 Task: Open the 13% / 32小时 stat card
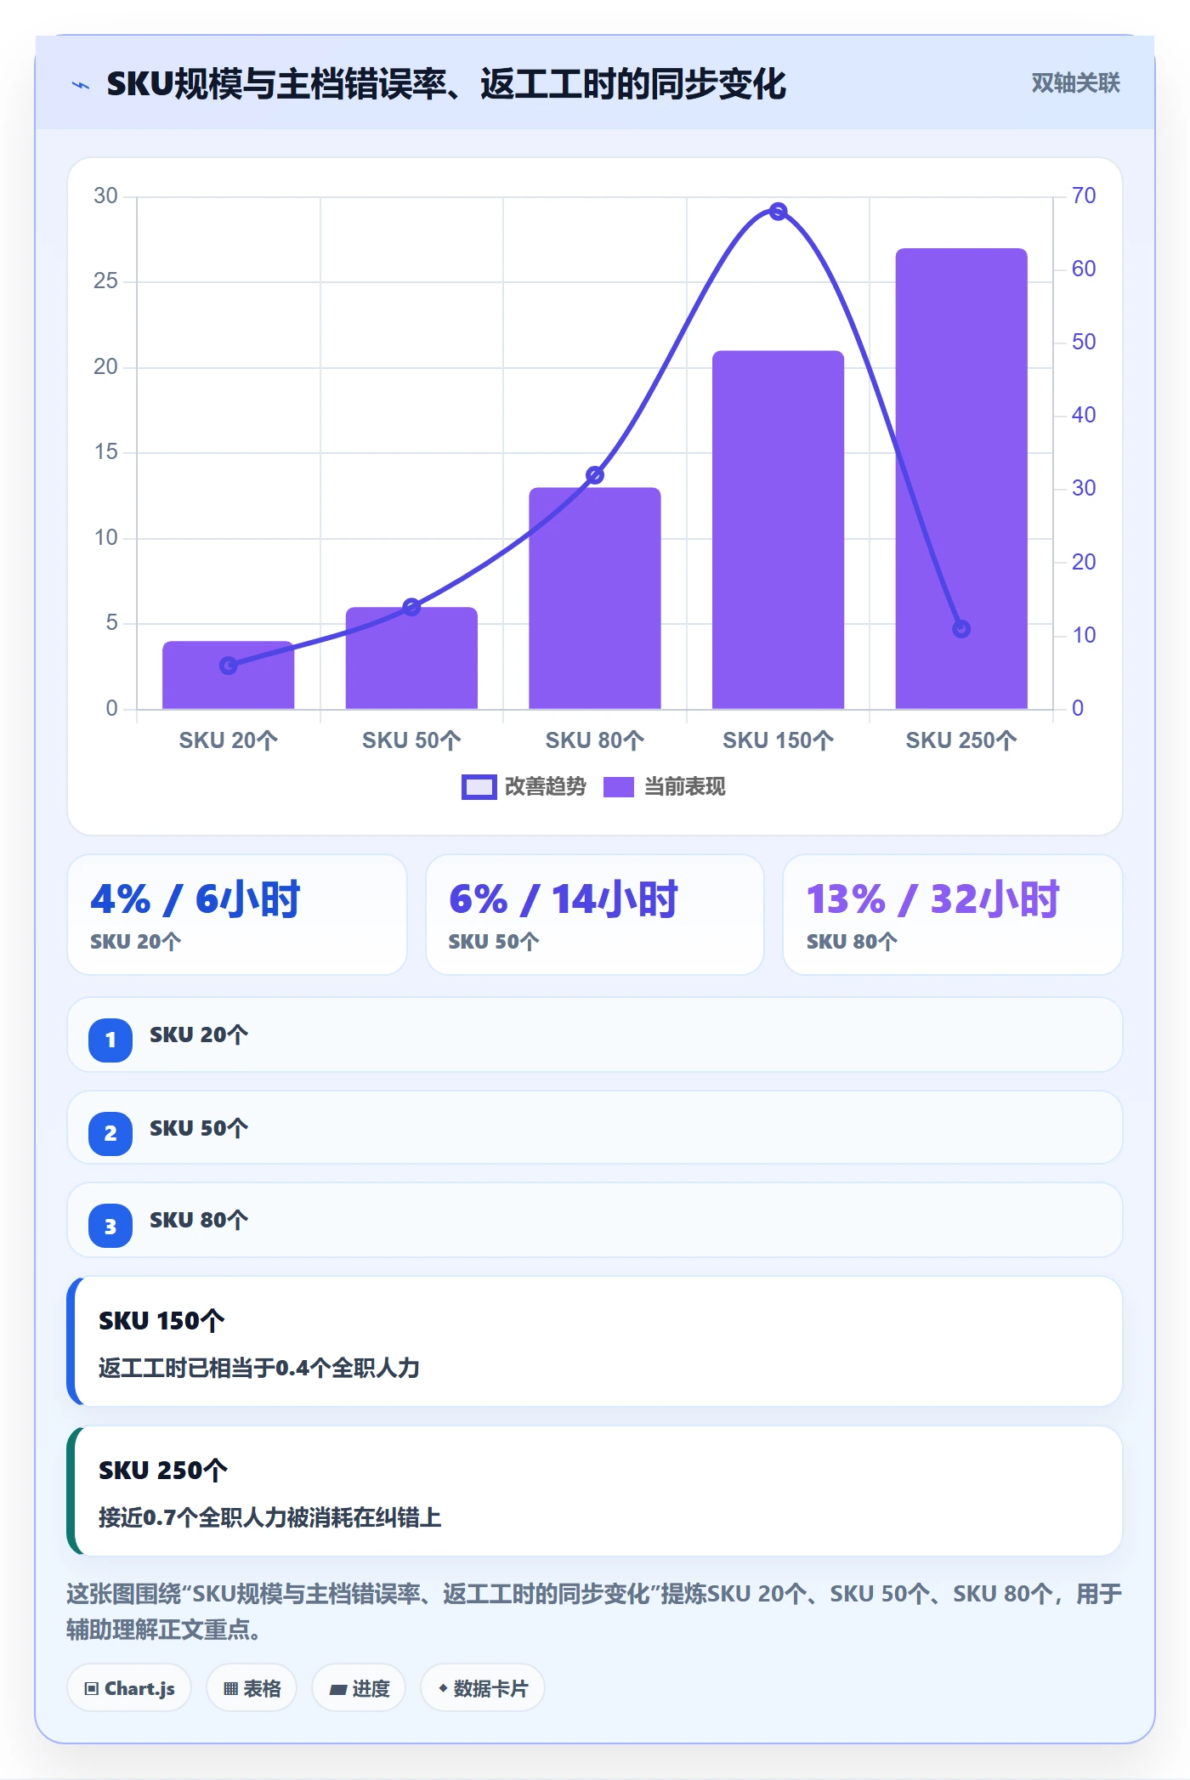point(953,915)
